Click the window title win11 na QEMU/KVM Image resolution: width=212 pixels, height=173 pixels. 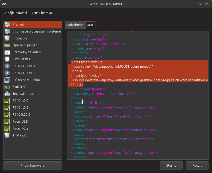[106, 4]
